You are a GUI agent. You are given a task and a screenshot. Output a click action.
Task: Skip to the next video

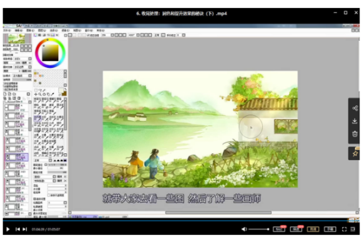pos(25,229)
